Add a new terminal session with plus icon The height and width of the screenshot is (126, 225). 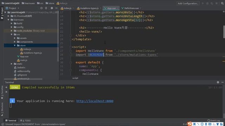pyautogui.click(x=6, y=87)
